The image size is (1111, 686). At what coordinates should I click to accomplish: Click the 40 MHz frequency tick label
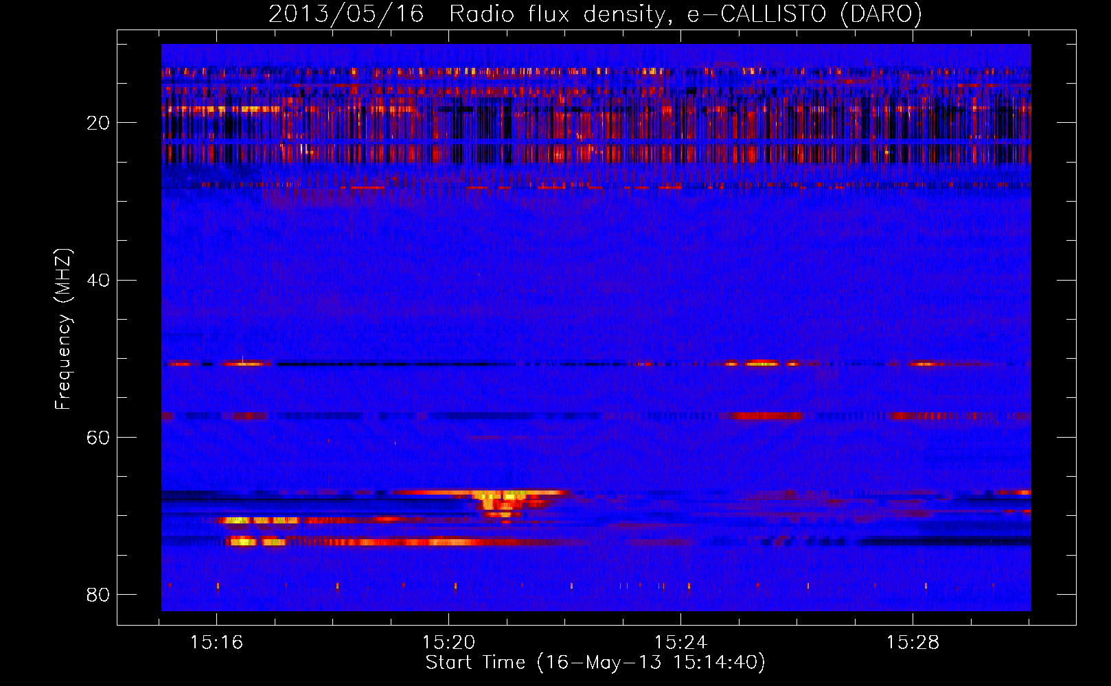pos(98,280)
